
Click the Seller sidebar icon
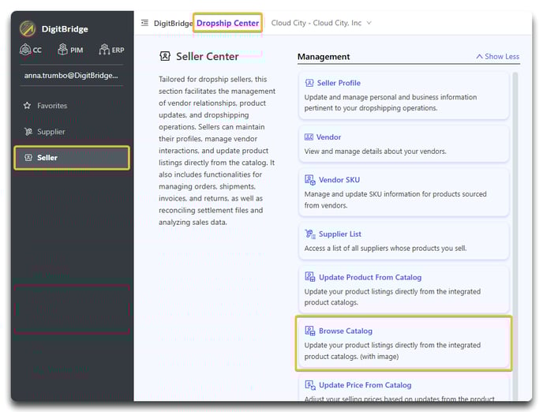[28, 158]
